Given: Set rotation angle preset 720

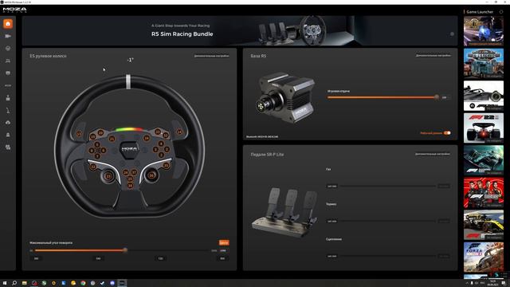Looking at the screenshot, I should pyautogui.click(x=160, y=258).
